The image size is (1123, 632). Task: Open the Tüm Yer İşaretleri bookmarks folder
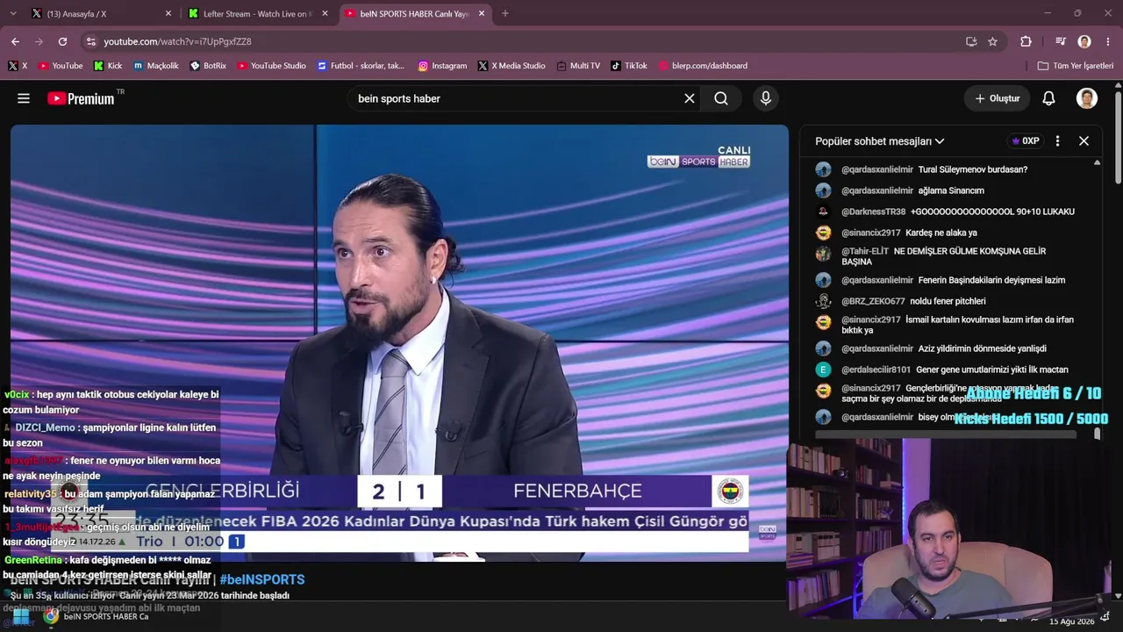coord(1075,66)
